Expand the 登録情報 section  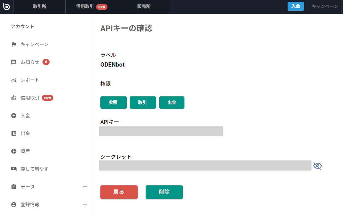pyautogui.click(x=85, y=205)
